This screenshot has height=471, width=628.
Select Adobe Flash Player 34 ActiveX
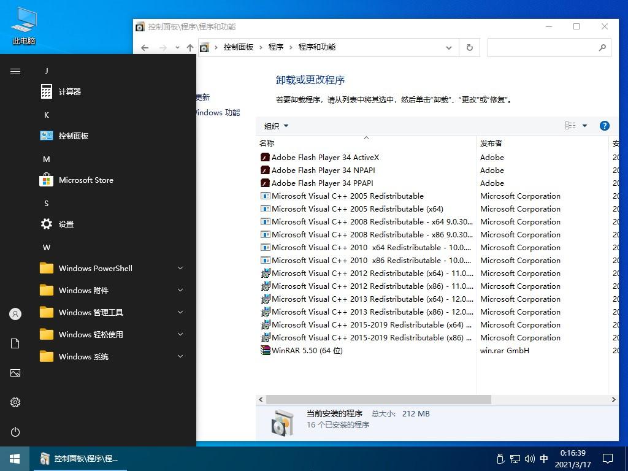tap(325, 158)
